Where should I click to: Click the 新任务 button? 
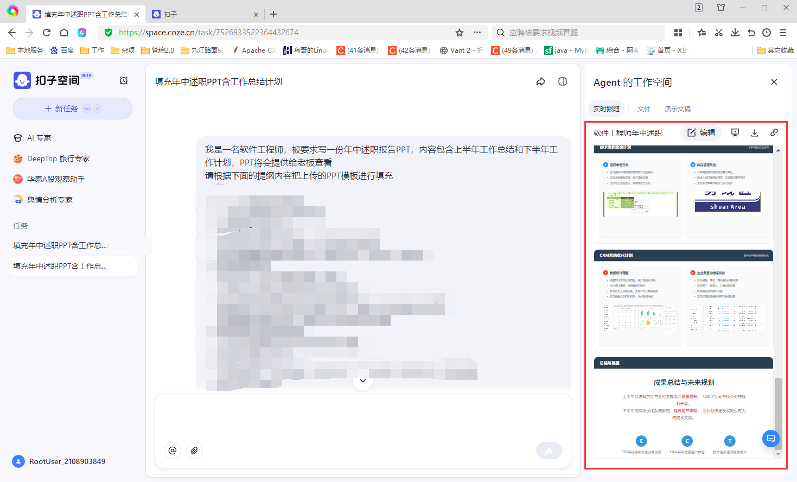73,109
